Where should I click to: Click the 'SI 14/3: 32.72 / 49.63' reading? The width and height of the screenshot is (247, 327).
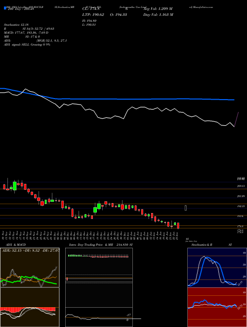point(39,29)
